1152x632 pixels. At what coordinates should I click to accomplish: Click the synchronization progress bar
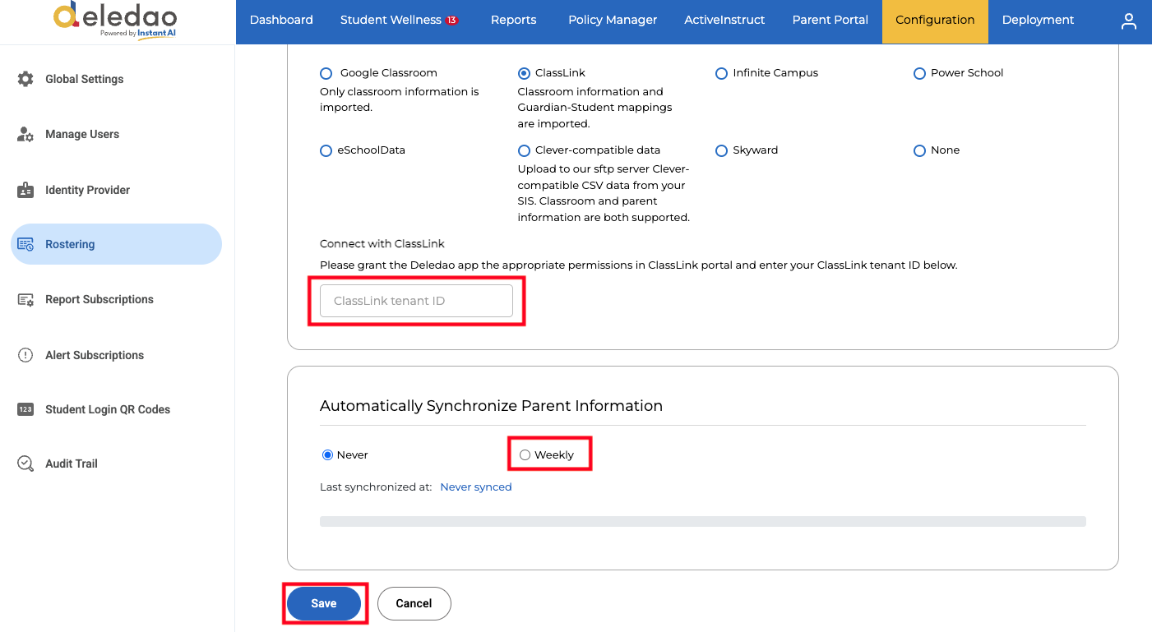pyautogui.click(x=703, y=521)
